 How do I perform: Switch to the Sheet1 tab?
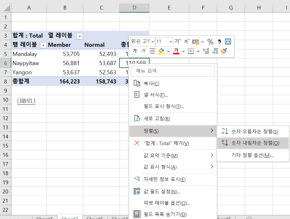click(45, 217)
